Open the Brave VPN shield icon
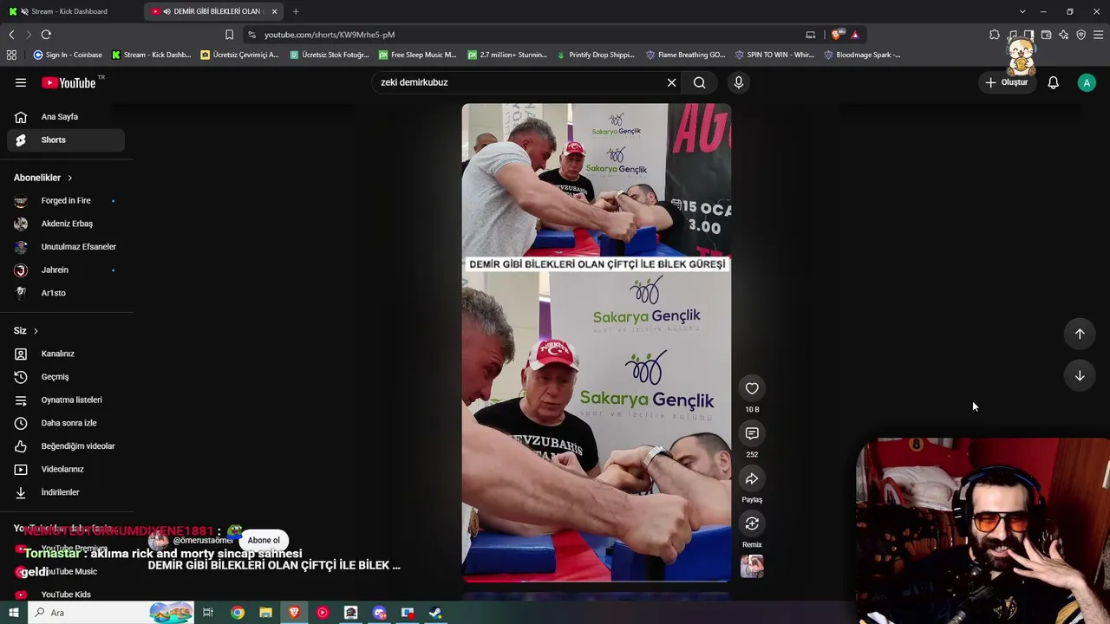 pyautogui.click(x=1081, y=35)
